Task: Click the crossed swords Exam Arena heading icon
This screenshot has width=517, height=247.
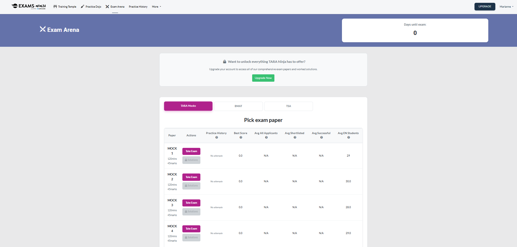Action: click(x=42, y=29)
